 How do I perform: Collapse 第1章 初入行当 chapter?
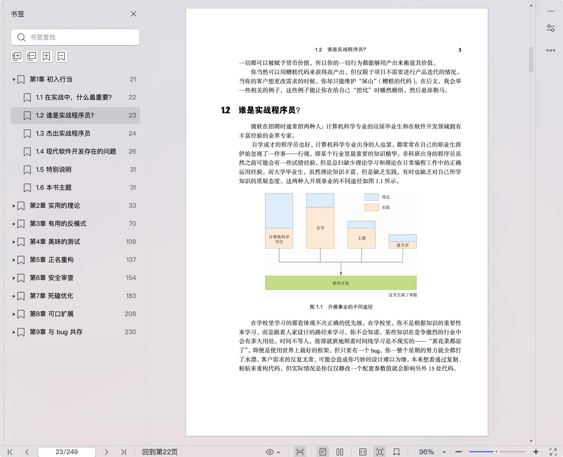point(14,79)
